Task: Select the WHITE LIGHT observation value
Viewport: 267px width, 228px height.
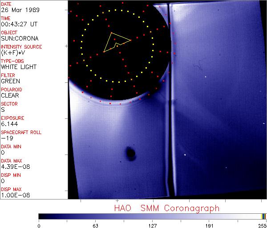Action: (19, 67)
